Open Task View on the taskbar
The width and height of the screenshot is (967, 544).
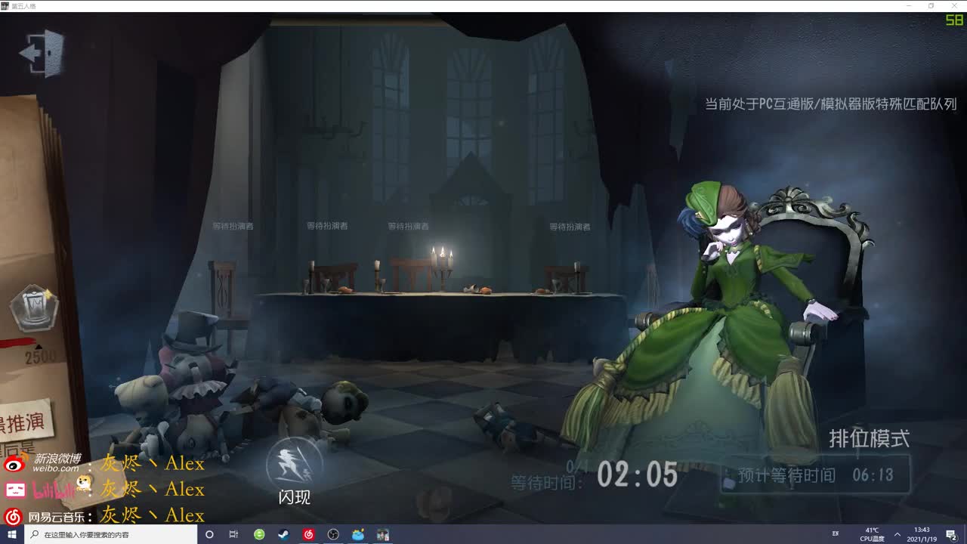click(x=234, y=535)
